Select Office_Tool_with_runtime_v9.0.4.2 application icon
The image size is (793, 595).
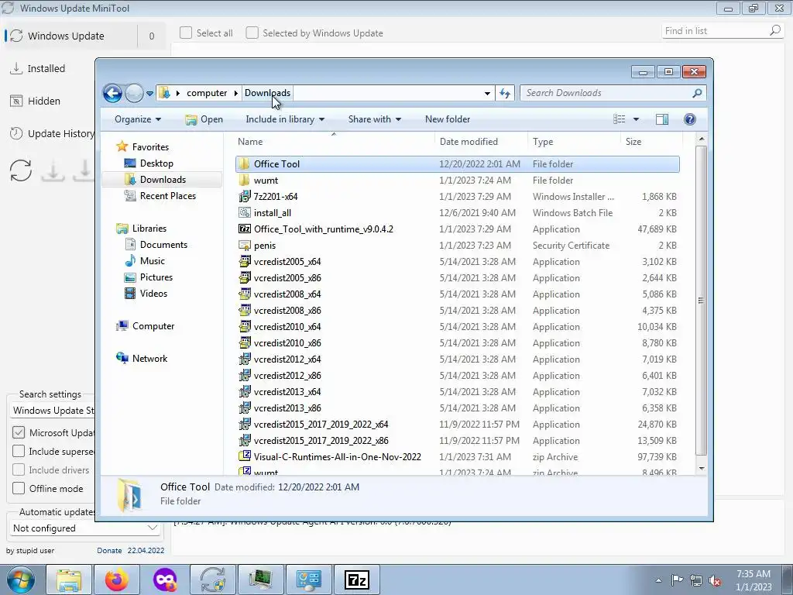coord(244,229)
